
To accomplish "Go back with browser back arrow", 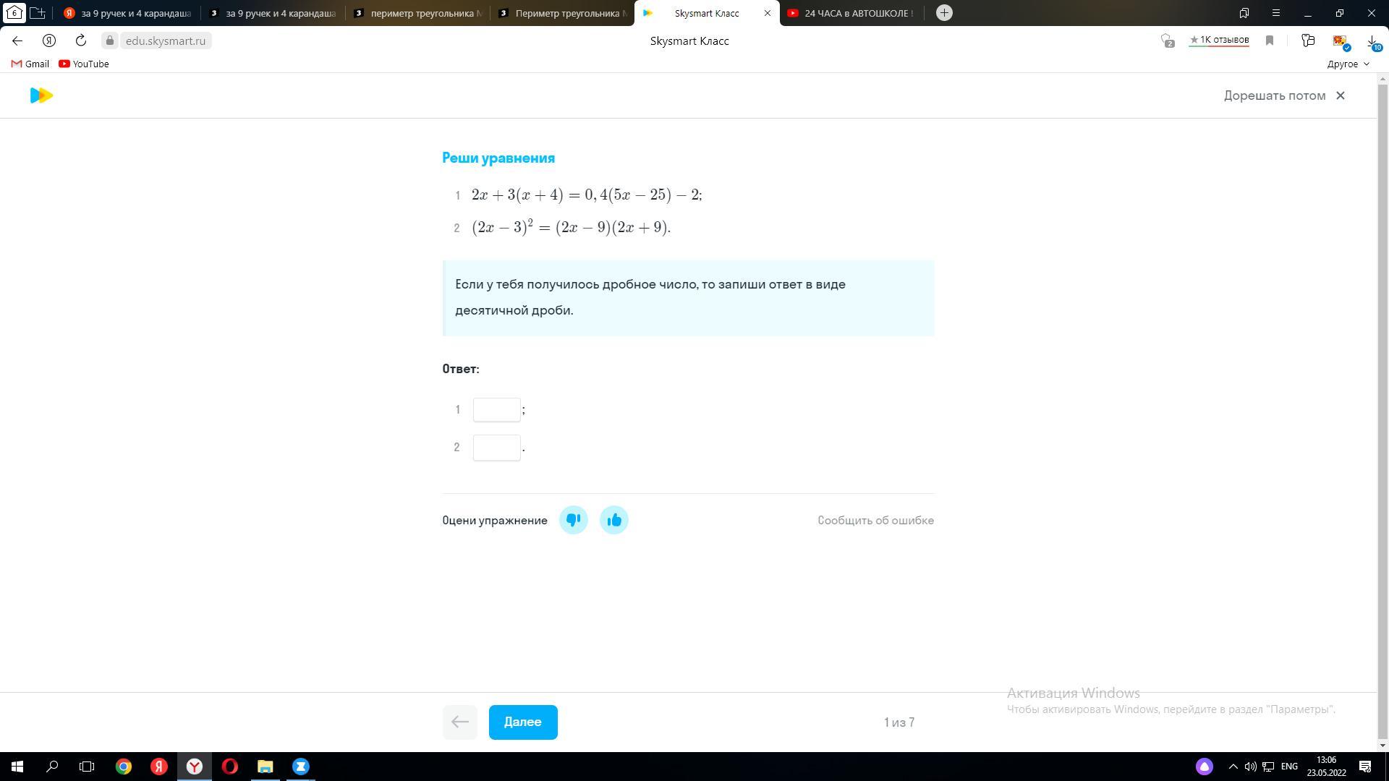I will coord(17,40).
